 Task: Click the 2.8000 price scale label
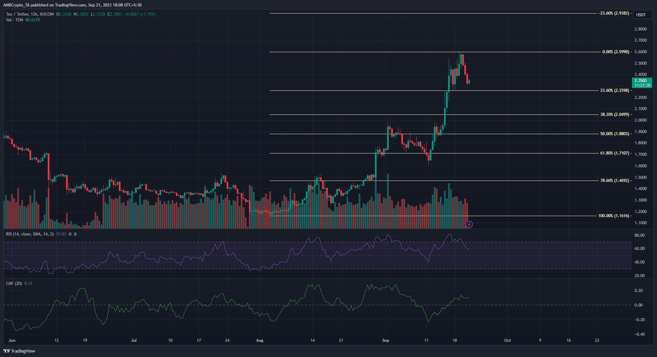coord(640,29)
